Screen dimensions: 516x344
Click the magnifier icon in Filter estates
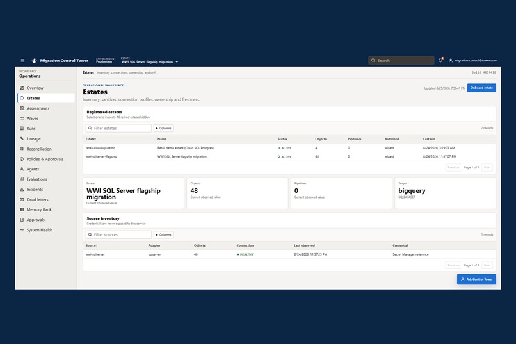[x=90, y=128]
